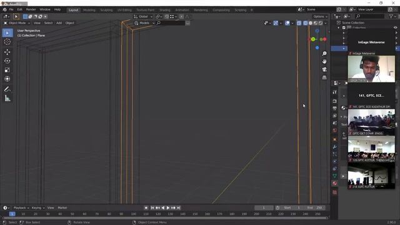Viewport: 400px width, 225px height.
Task: Select the Transform tool
Action: click(x=7, y=79)
